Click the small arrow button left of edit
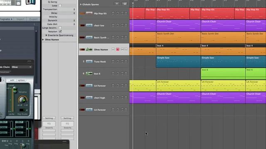Screen dimensions: 266x149 pyautogui.click(x=3, y=80)
